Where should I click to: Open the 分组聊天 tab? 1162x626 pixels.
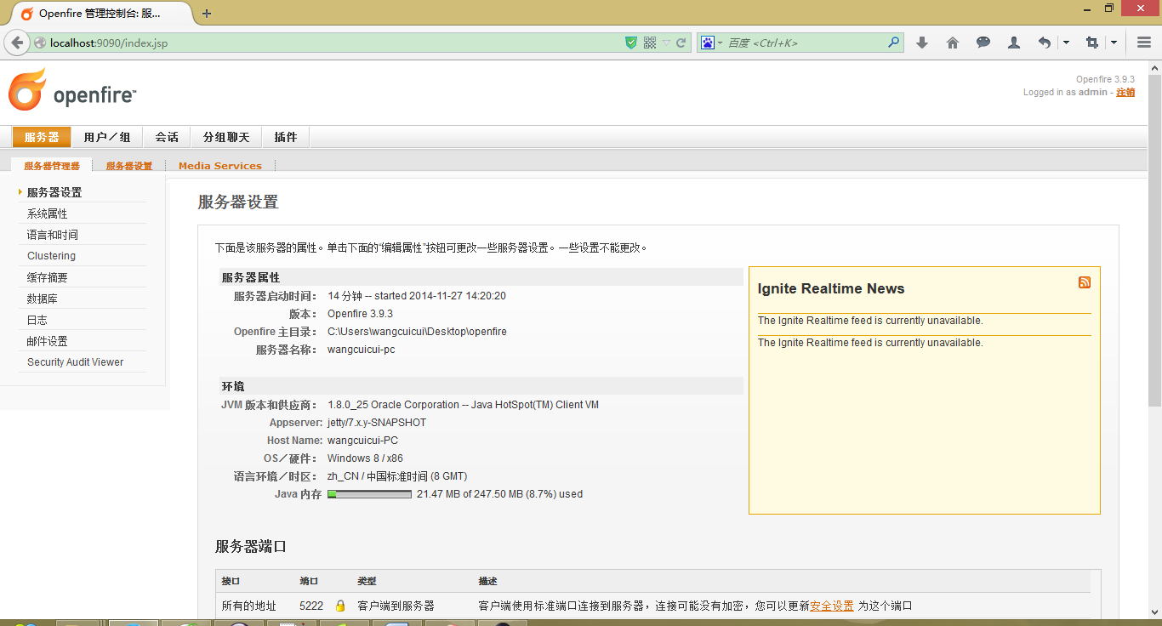[x=226, y=137]
